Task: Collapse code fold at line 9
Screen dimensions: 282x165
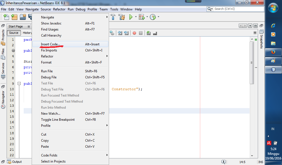Action: 19,84
